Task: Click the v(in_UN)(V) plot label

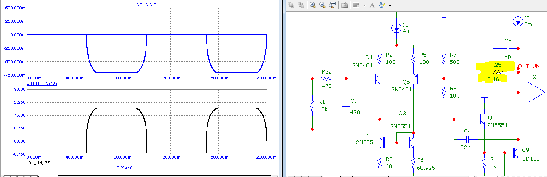Action: (x=38, y=162)
